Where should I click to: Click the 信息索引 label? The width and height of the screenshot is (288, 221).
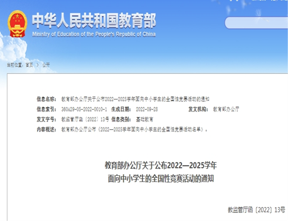47,109
